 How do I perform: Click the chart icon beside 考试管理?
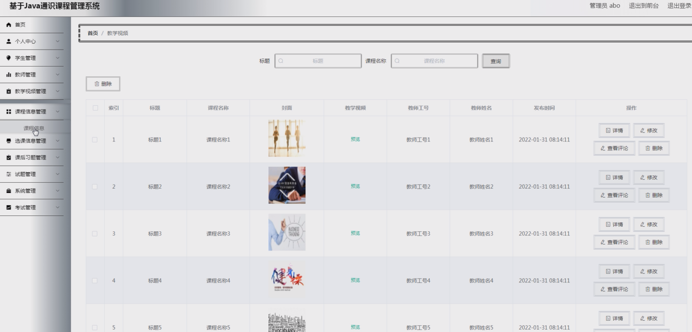(x=8, y=207)
